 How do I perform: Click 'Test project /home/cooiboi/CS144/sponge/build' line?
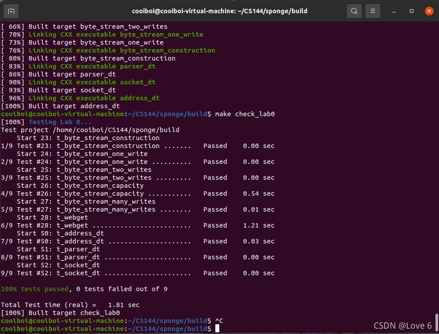coord(90,130)
